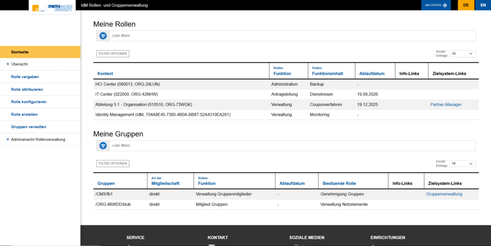Click the Mitglied Gruppen cell
This screenshot has height=246, width=491.
211,204
